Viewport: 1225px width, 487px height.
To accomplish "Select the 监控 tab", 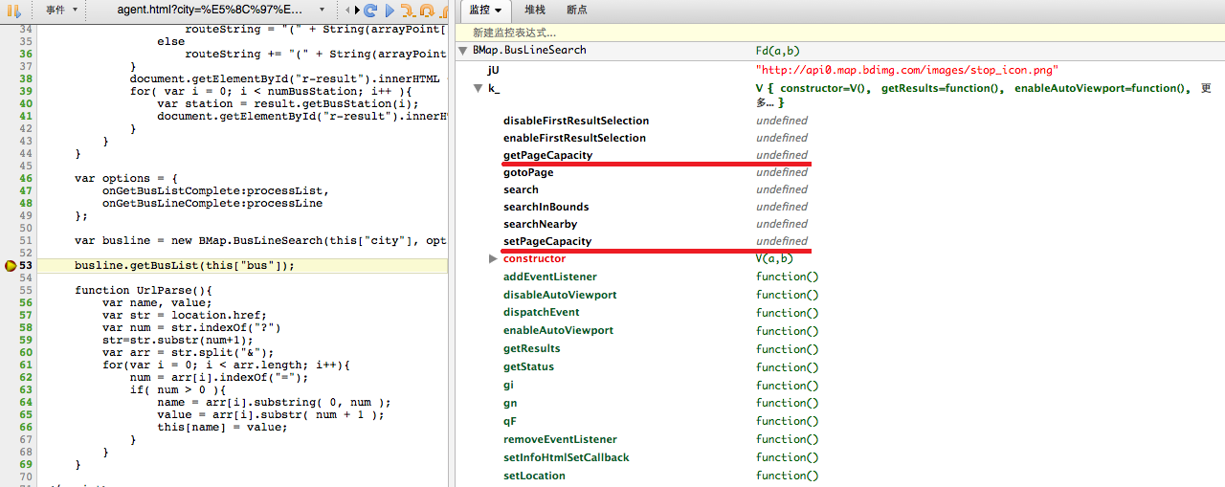I will (479, 10).
